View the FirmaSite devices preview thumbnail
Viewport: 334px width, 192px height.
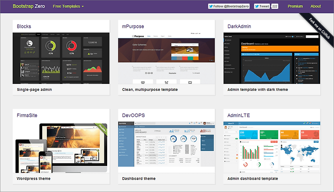click(61, 147)
